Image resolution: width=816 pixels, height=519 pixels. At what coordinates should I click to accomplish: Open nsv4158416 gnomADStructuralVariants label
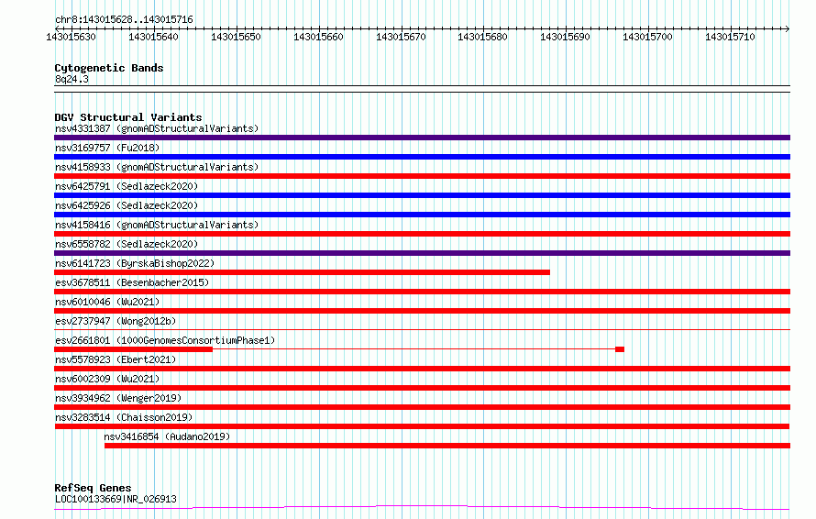pos(157,225)
